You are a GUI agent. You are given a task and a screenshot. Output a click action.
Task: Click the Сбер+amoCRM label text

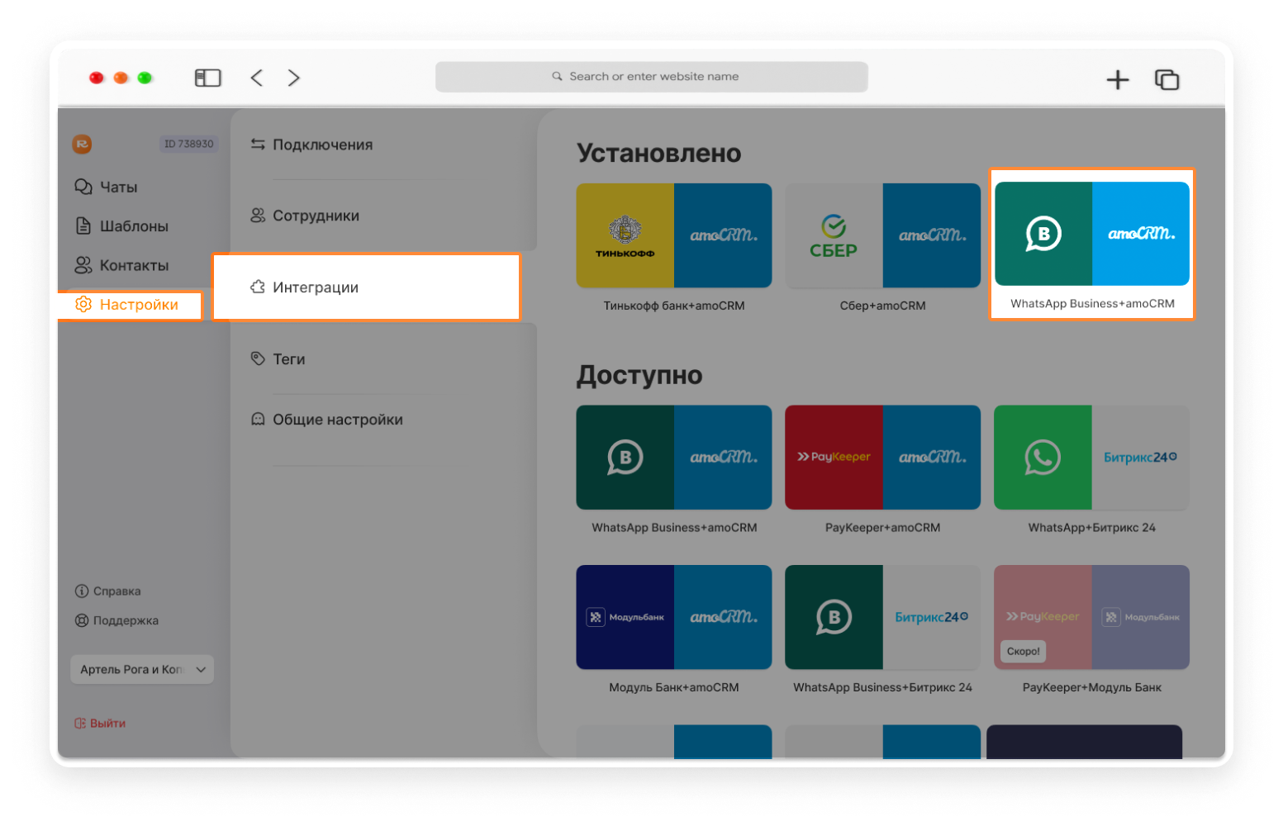coord(882,306)
